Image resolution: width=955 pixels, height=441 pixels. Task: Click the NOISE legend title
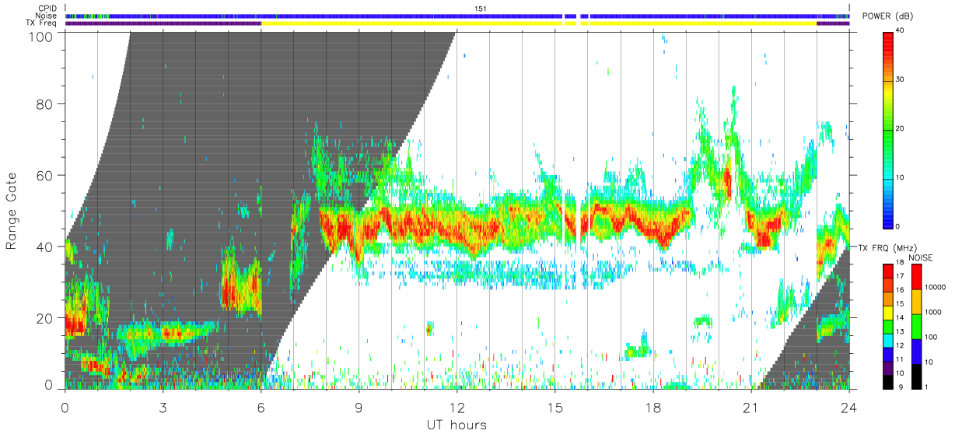click(x=922, y=257)
